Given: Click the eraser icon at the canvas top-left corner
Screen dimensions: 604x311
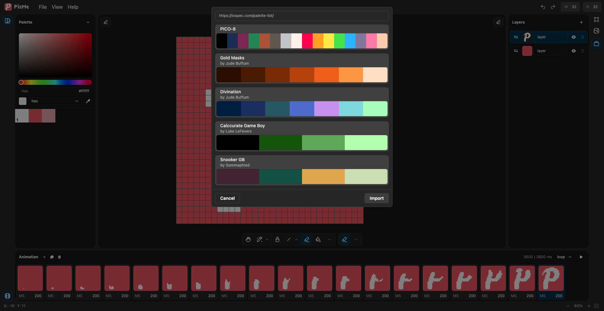Looking at the screenshot, I should 106,22.
